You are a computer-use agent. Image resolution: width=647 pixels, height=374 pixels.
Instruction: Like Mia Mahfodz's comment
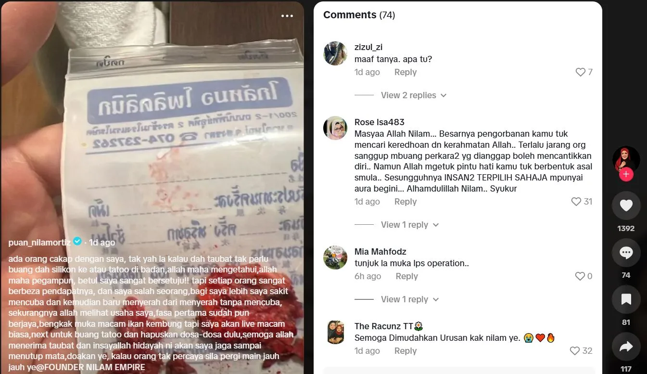click(x=581, y=276)
